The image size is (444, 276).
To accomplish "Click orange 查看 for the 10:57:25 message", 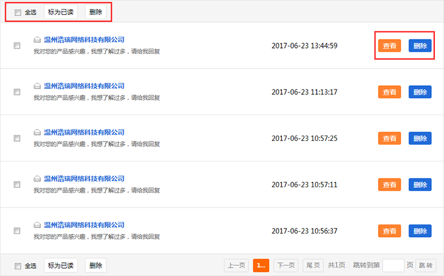I will click(x=389, y=139).
